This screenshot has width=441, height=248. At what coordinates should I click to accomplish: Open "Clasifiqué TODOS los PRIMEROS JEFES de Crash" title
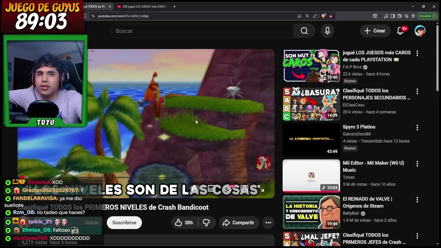[374, 238]
